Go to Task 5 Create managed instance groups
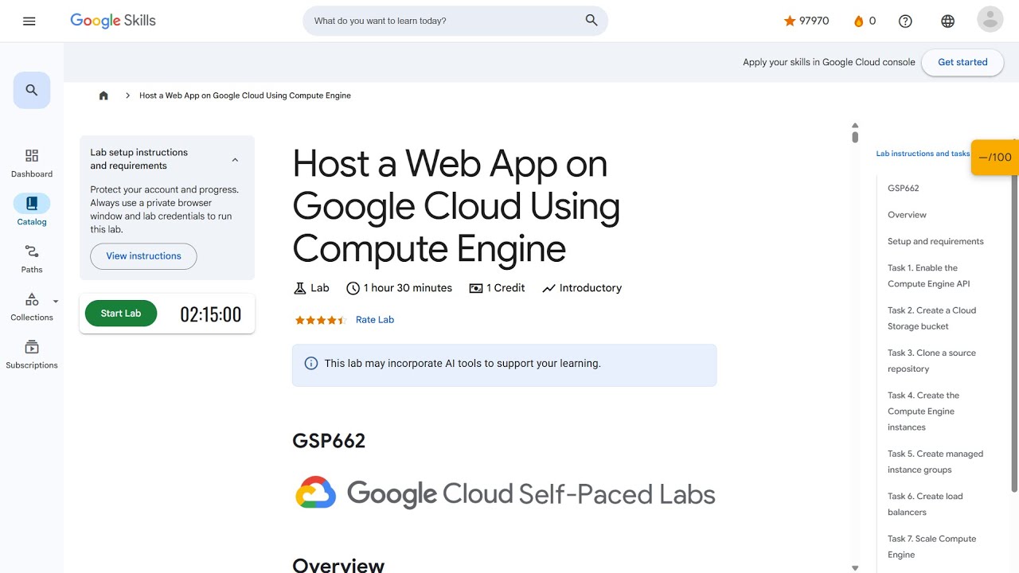 pos(935,462)
